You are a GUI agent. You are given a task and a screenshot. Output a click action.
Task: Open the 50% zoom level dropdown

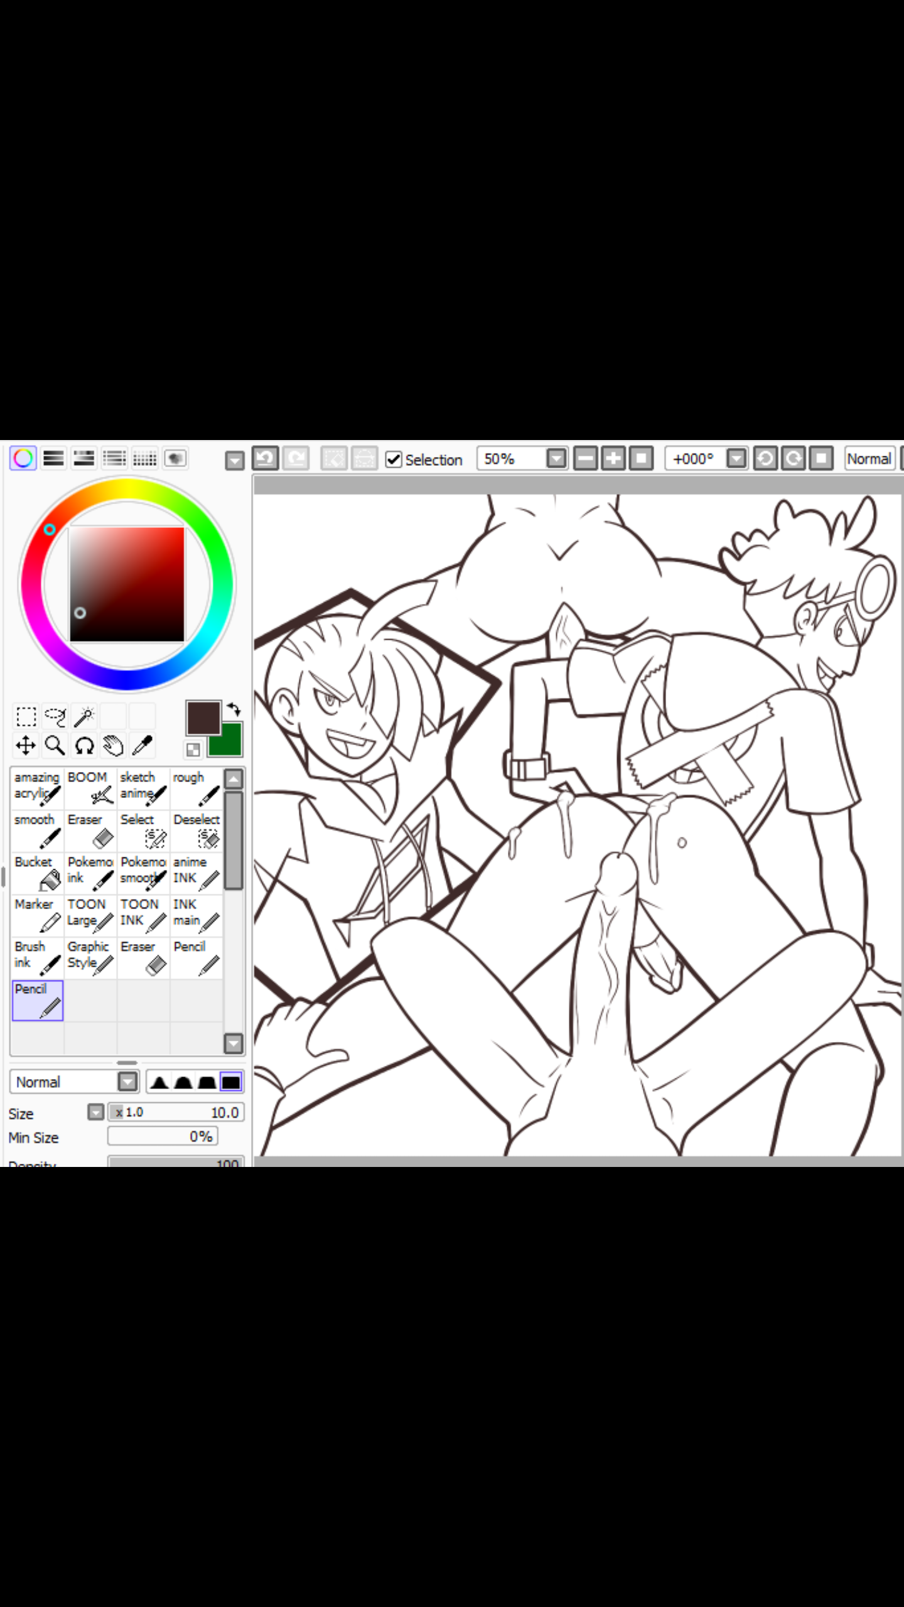pos(556,459)
